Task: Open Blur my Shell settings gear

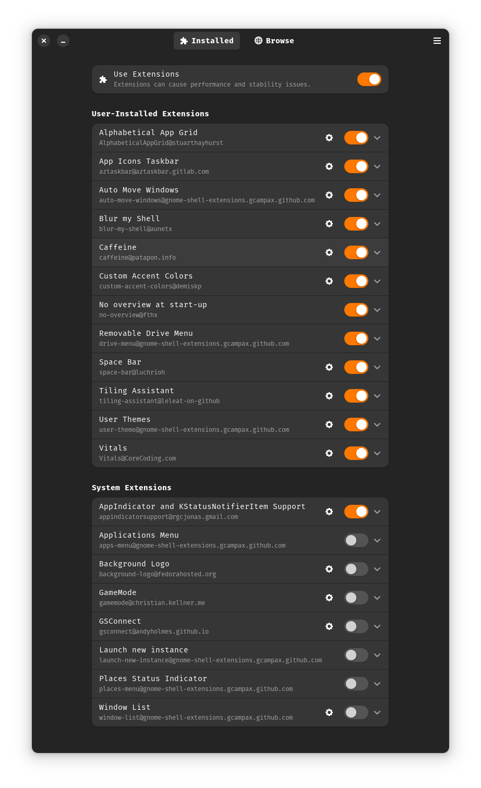Action: 329,224
